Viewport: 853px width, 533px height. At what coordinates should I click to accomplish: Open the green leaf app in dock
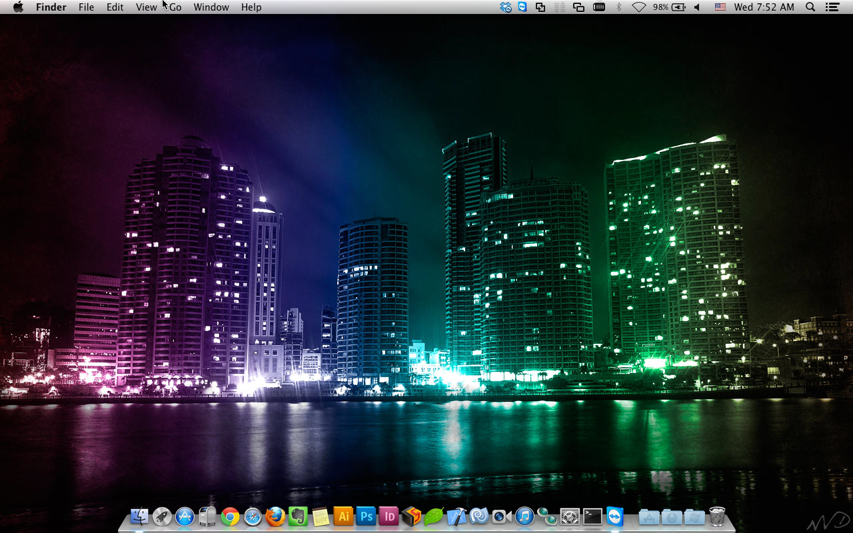click(x=434, y=516)
